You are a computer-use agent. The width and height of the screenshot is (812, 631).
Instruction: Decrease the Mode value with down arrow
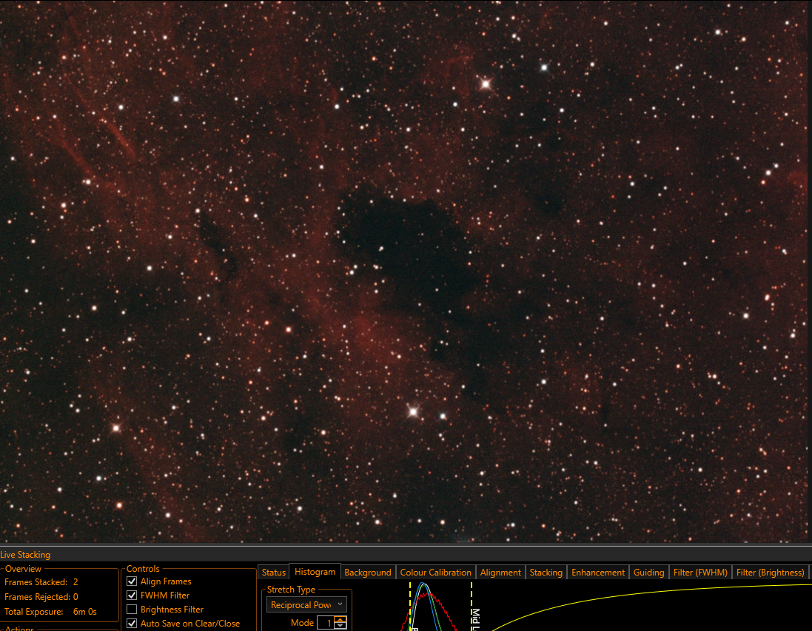[x=340, y=626]
